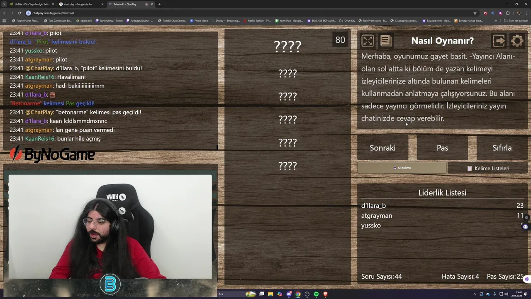Open a new browser tab
Screen dimensions: 531x299
[159, 4]
